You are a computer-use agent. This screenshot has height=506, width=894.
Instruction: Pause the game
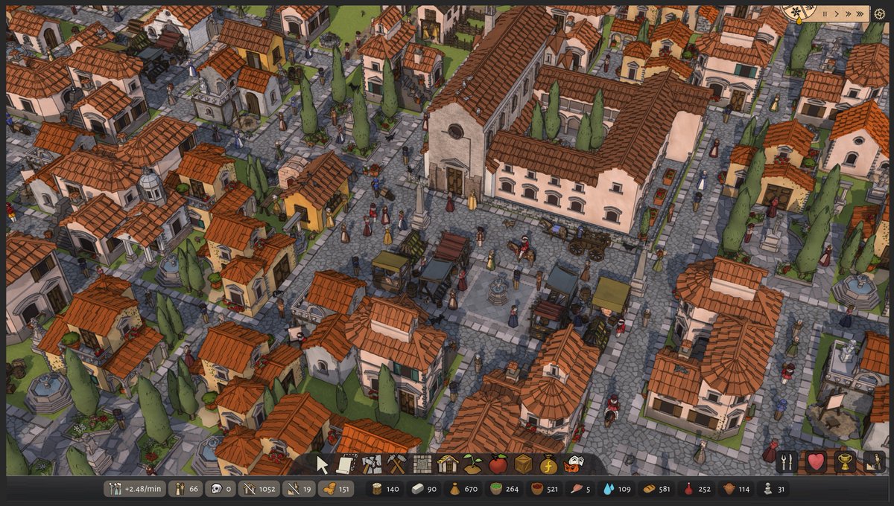tap(825, 13)
